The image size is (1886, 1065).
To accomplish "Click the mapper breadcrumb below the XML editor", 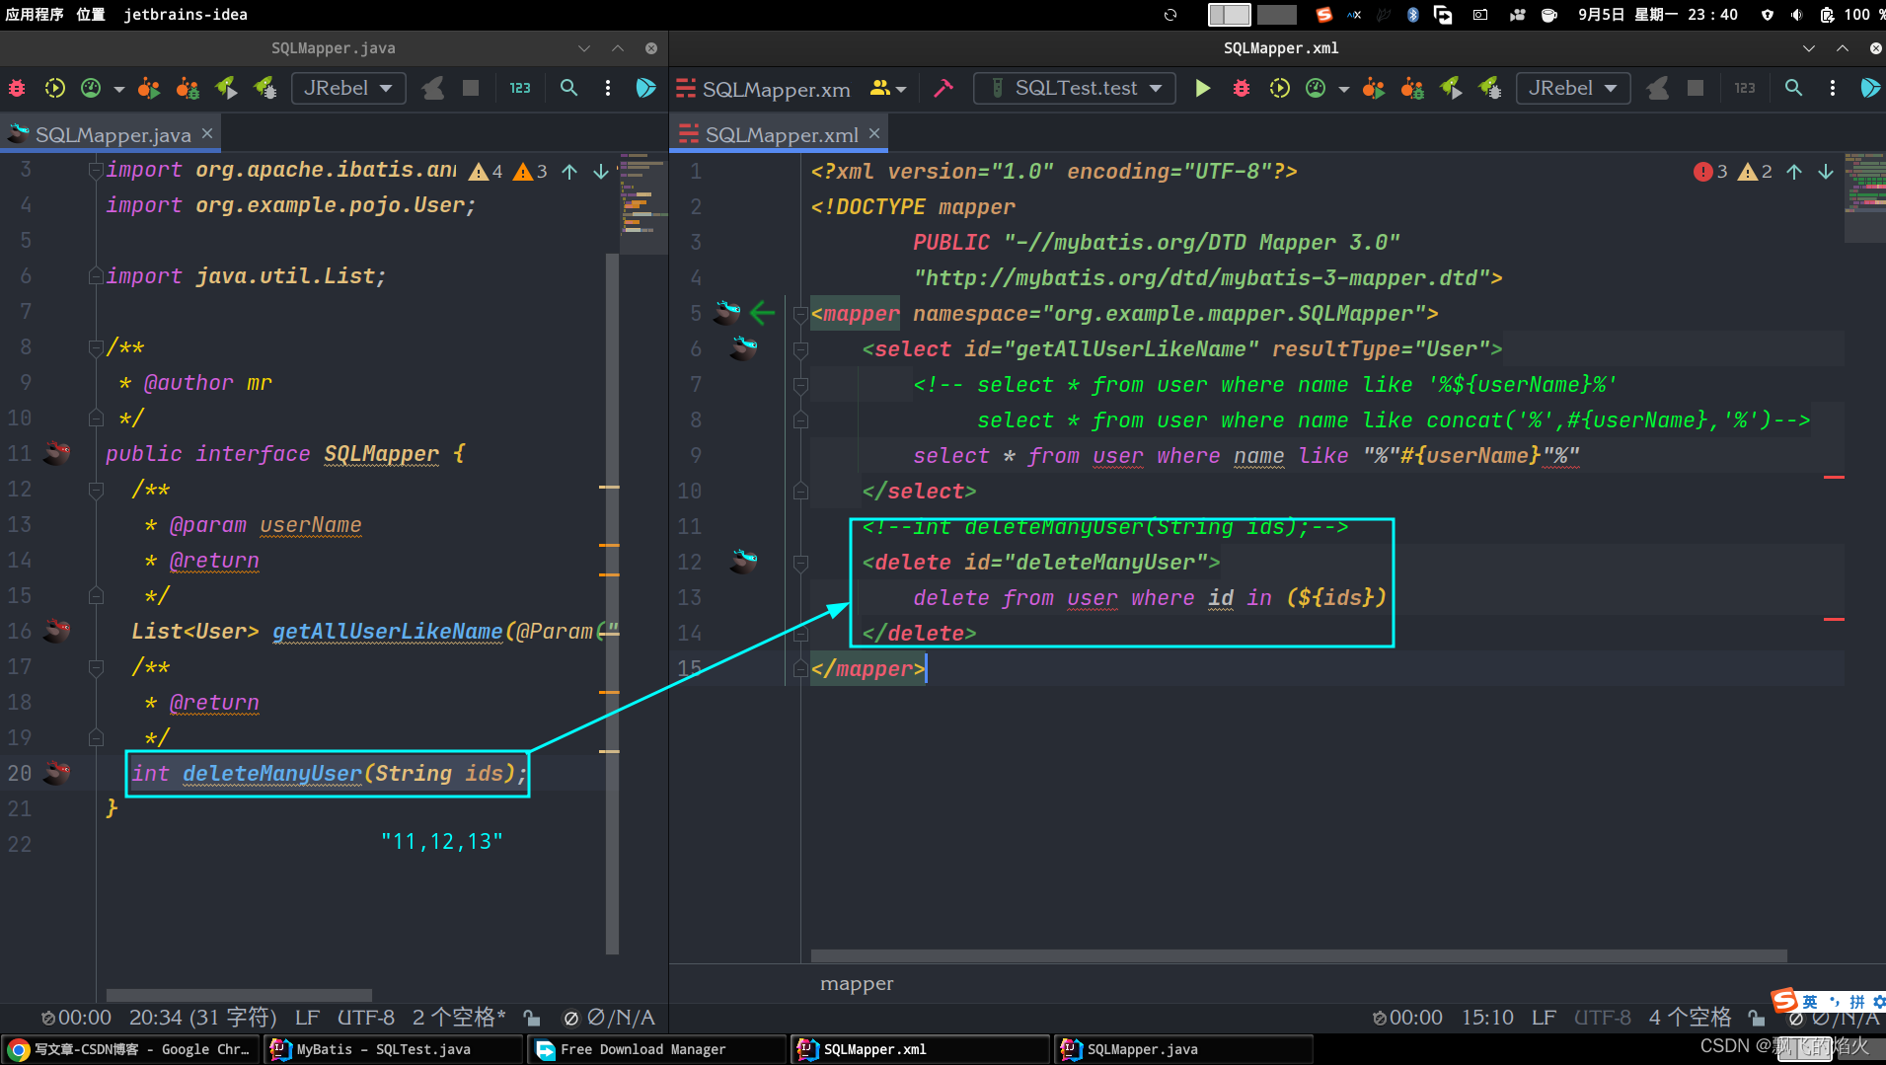I will (x=857, y=984).
